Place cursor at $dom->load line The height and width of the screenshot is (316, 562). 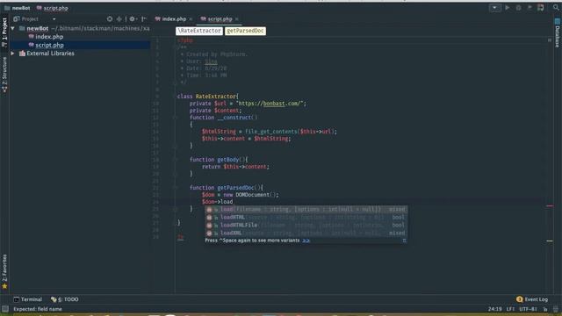217,202
